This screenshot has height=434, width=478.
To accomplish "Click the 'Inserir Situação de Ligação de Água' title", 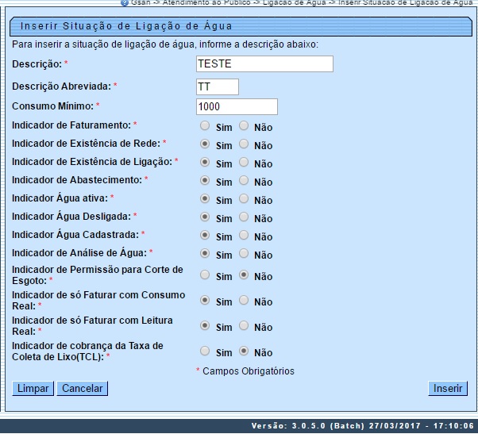I will point(126,26).
